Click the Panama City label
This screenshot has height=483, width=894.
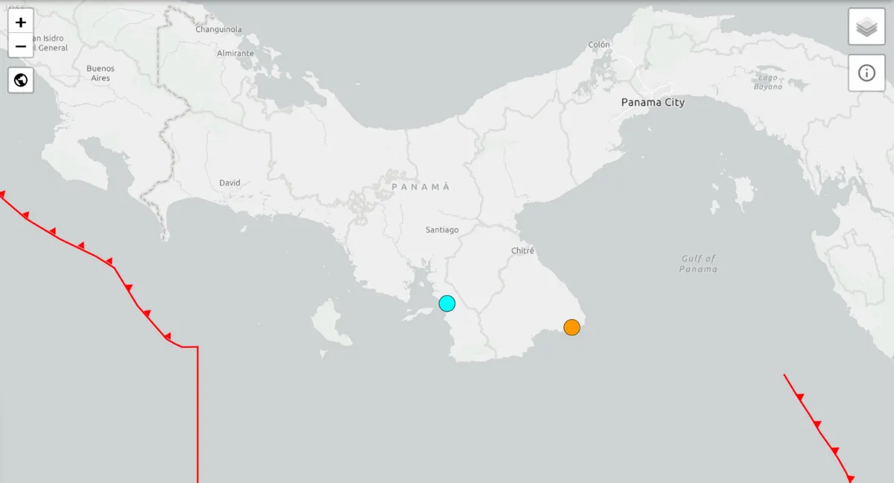653,102
